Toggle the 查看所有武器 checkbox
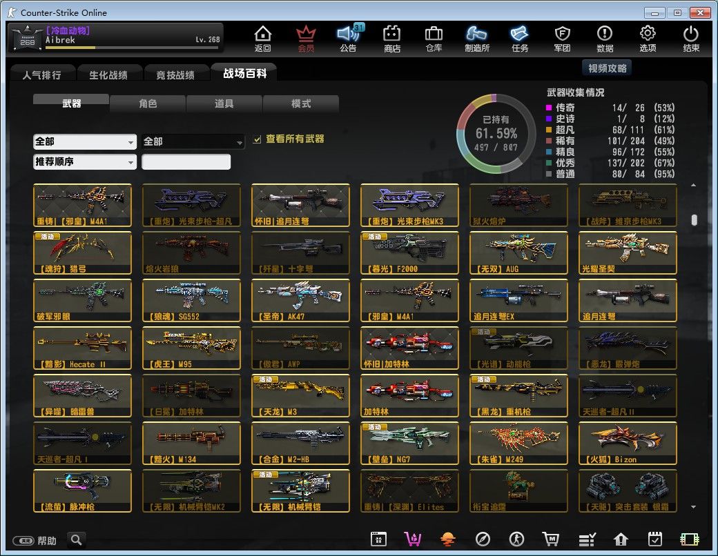The image size is (718, 556). (258, 139)
